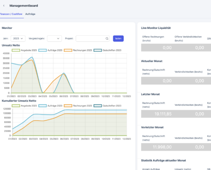Click into the Projekt search field
This screenshot has width=211, height=170.
tap(92, 39)
